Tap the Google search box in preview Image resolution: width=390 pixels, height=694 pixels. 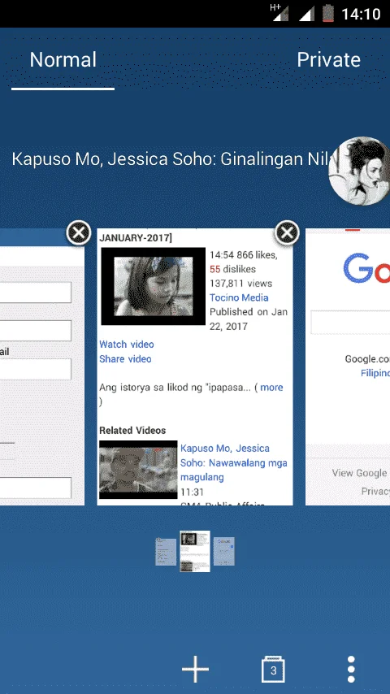pyautogui.click(x=350, y=322)
